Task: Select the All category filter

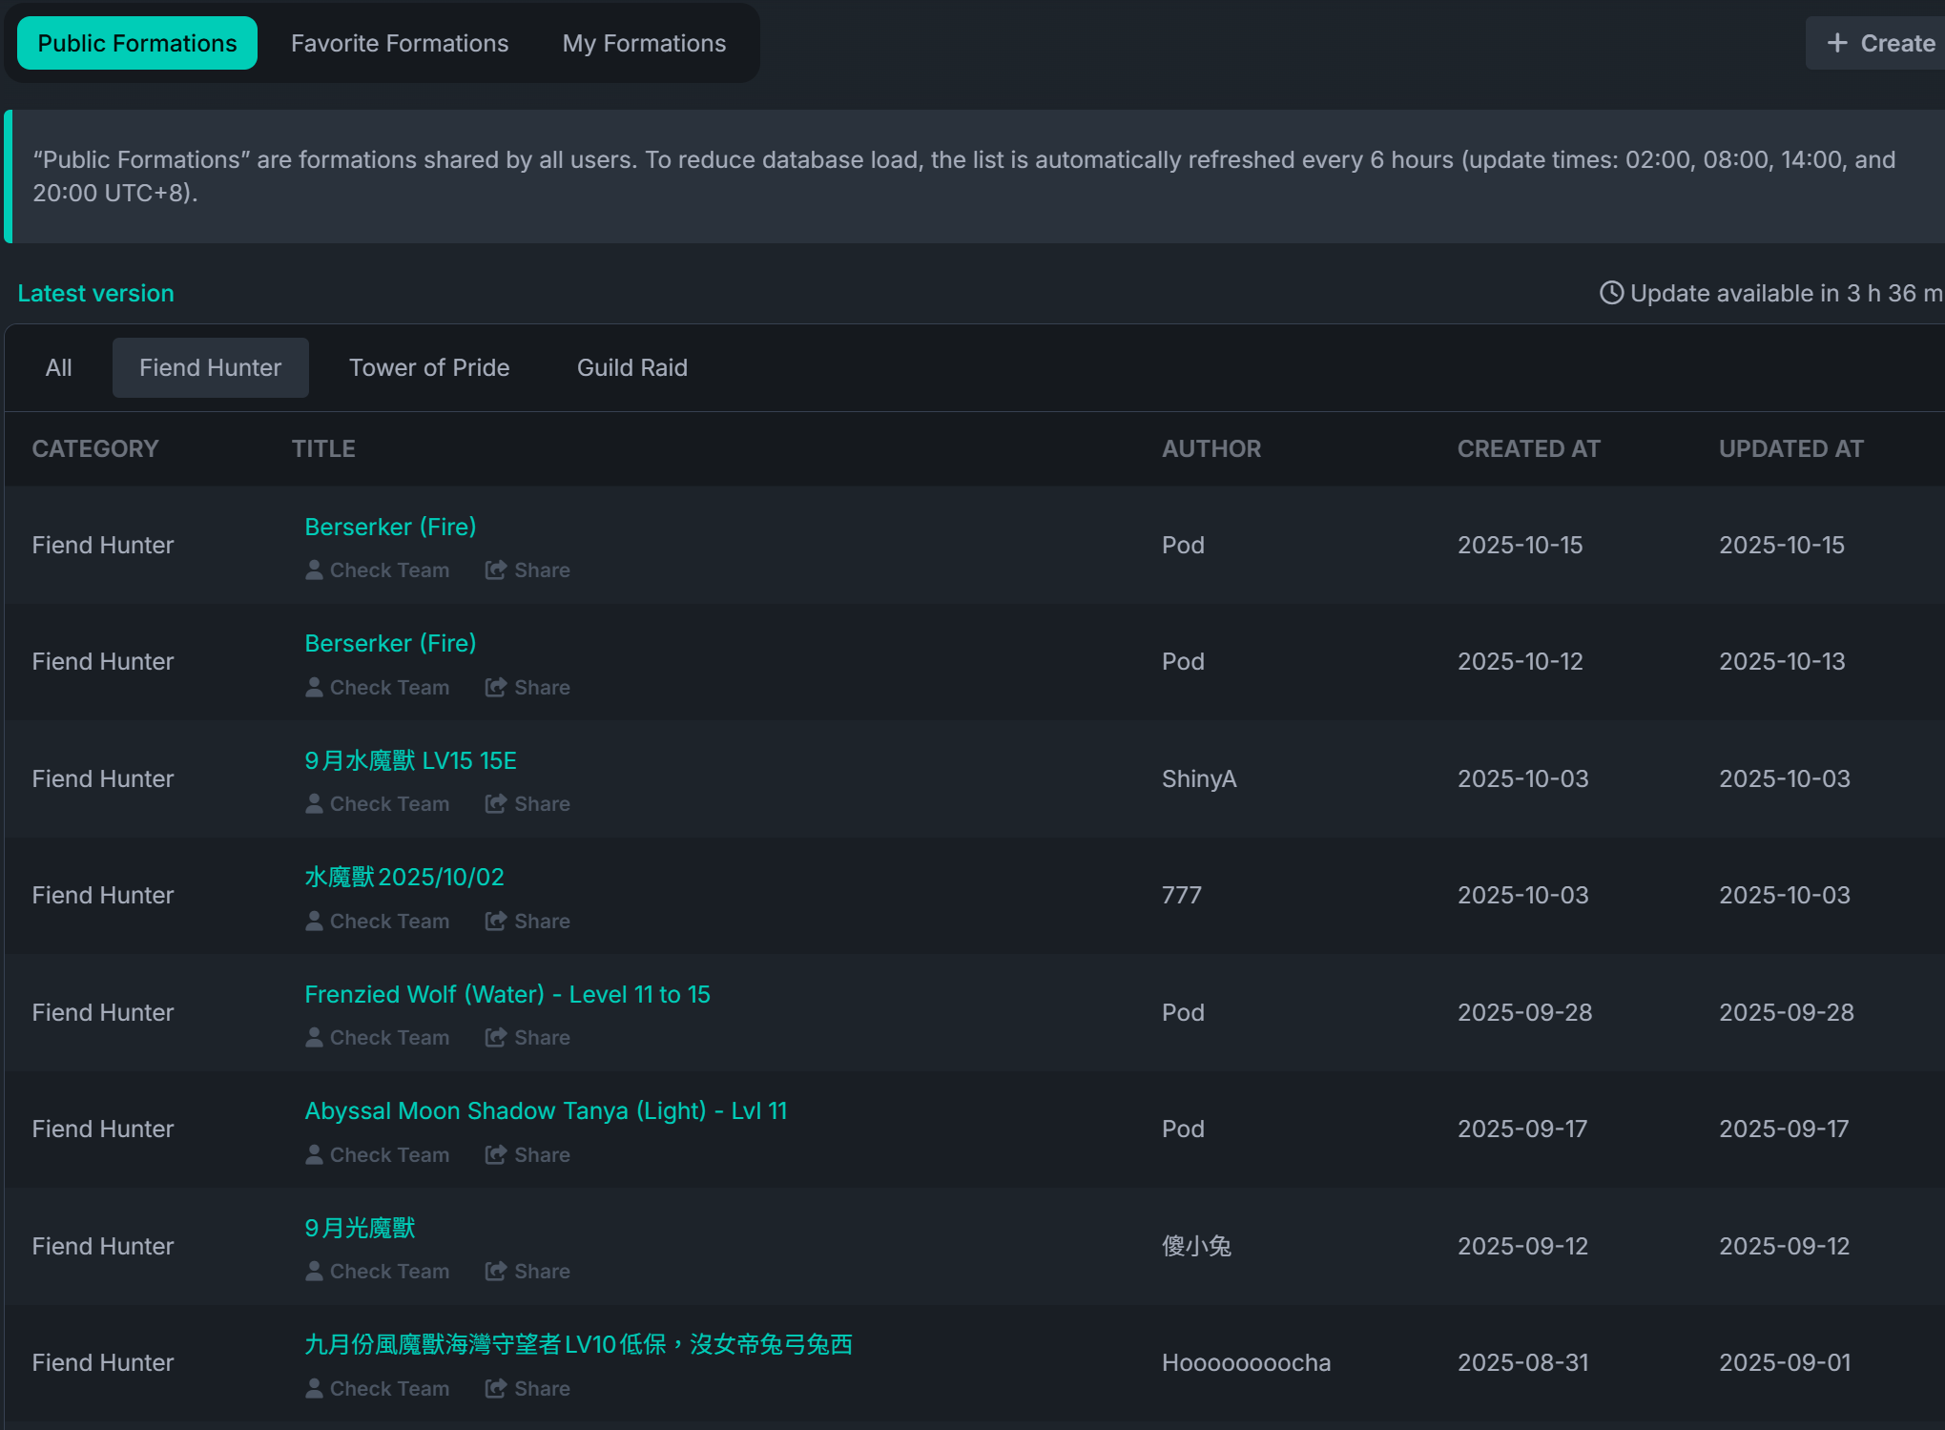Action: pos(58,367)
